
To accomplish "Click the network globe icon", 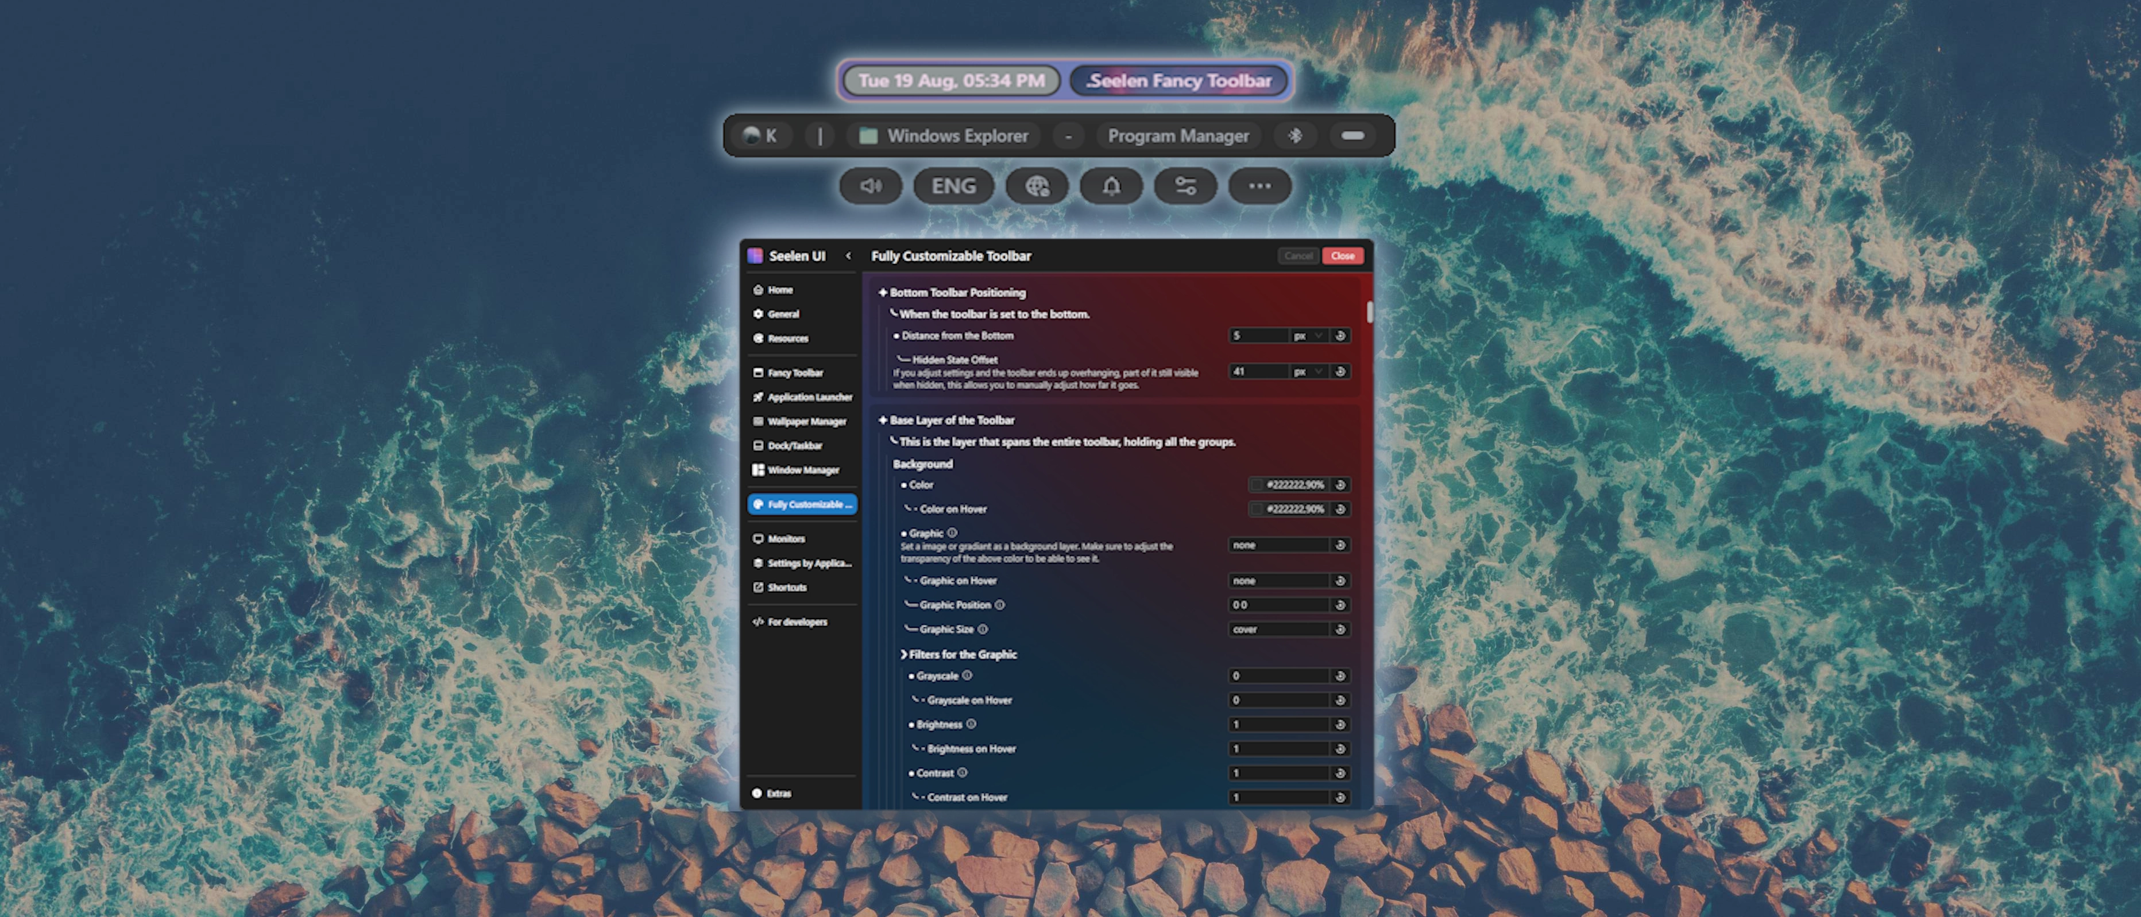I will (x=1037, y=186).
